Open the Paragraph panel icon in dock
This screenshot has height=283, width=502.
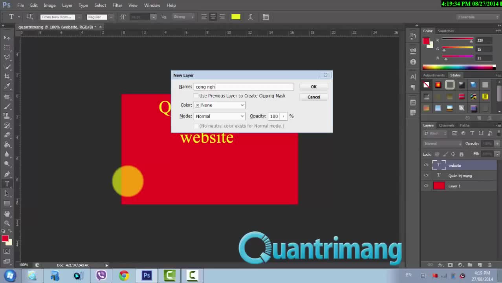[413, 87]
